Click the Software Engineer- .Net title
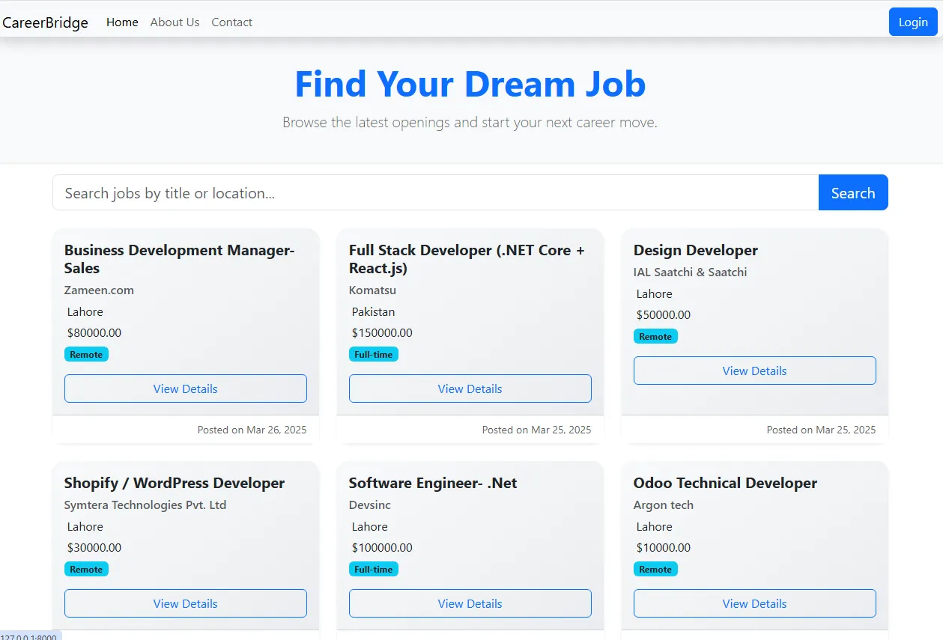This screenshot has width=943, height=640. [x=433, y=483]
